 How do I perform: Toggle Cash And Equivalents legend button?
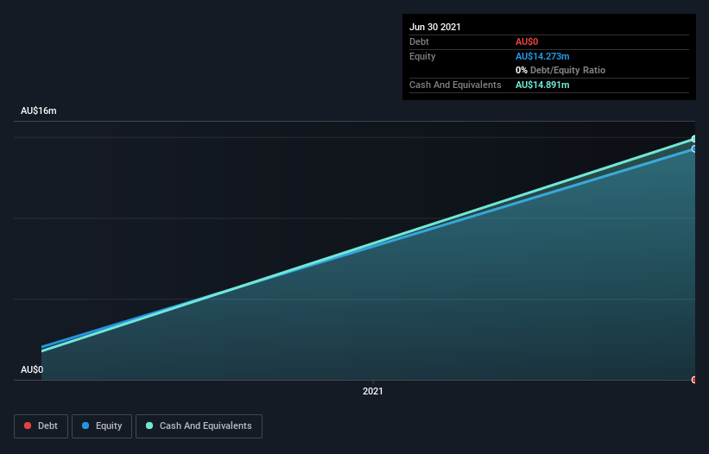199,426
